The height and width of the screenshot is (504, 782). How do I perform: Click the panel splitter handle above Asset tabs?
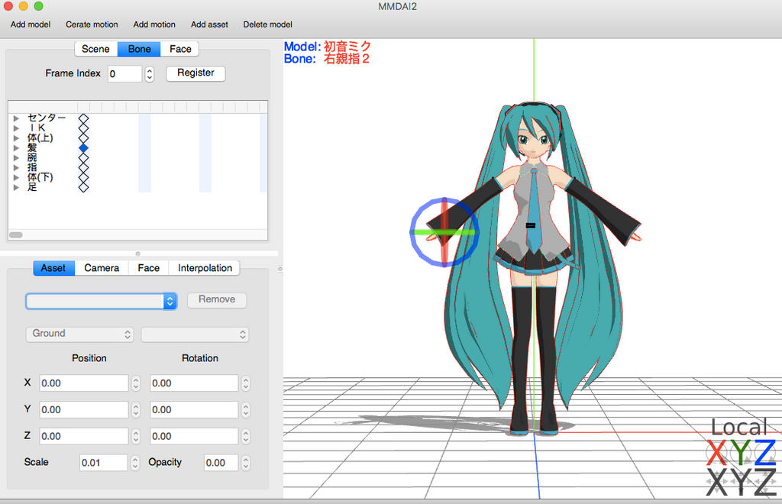pos(137,254)
